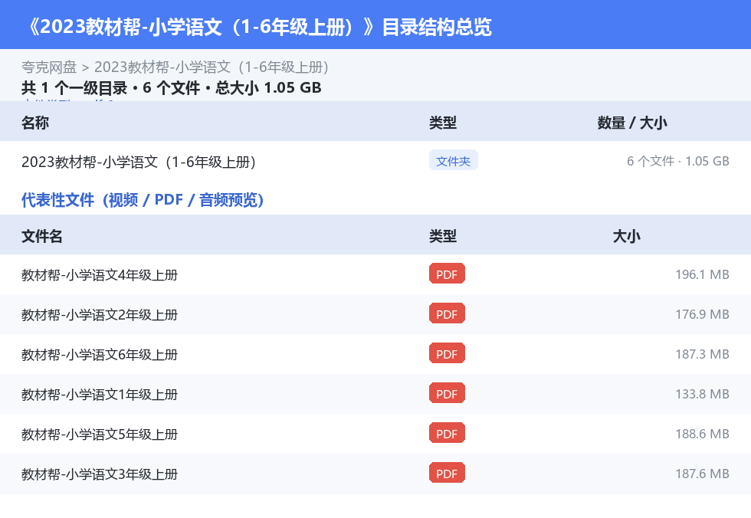Open breadcrumb 2023教材帮-小学语文（1-6年级上册）
This screenshot has width=751, height=518.
212,67
